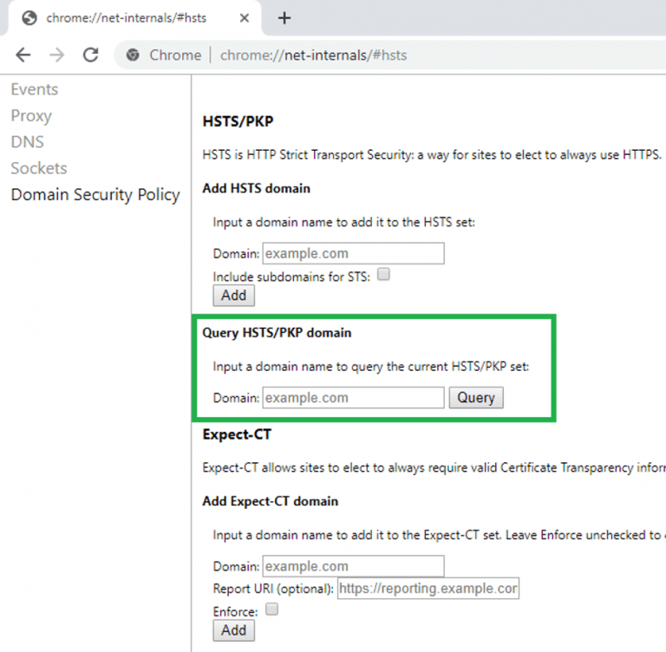Screen dimensions: 666x652
Task: Toggle the Expect-CT Enforce checkbox
Action: [x=272, y=610]
